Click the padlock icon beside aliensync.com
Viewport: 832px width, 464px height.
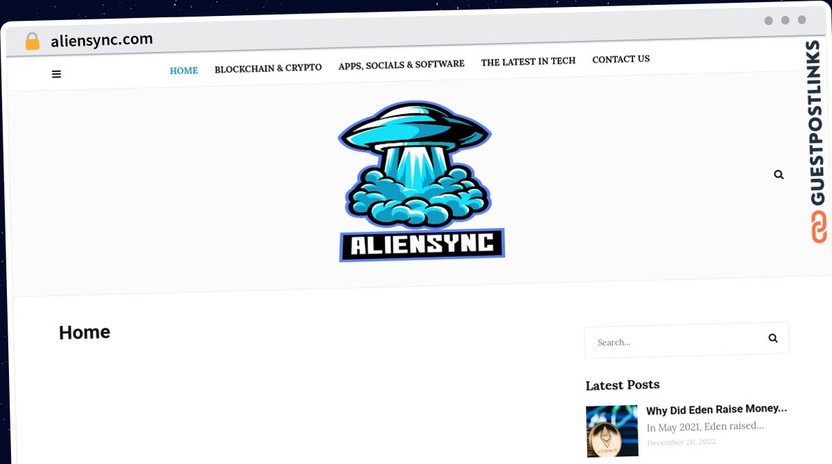[33, 42]
